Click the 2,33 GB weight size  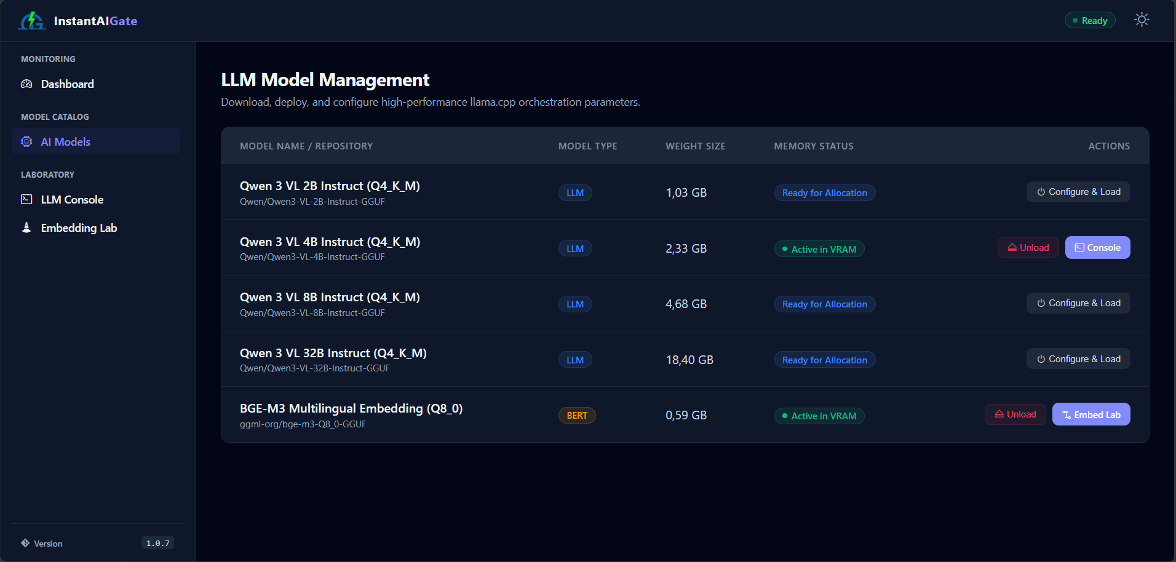686,248
